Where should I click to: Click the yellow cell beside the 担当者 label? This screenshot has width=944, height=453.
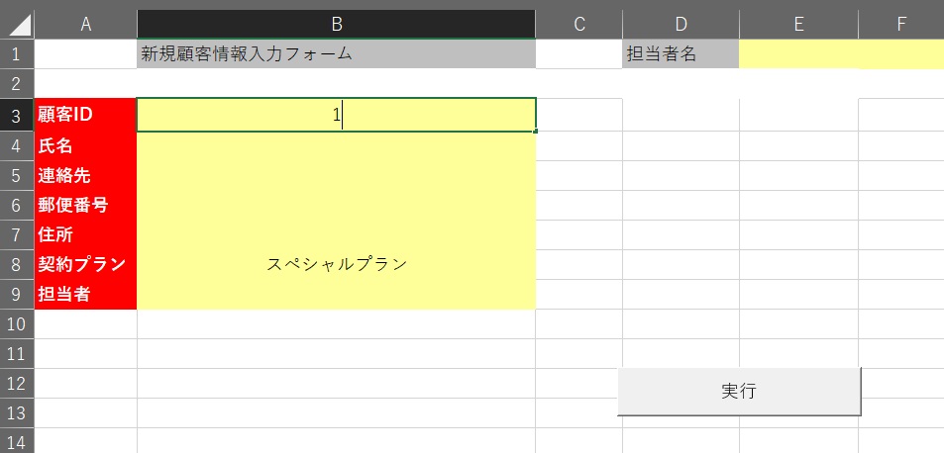tap(336, 294)
